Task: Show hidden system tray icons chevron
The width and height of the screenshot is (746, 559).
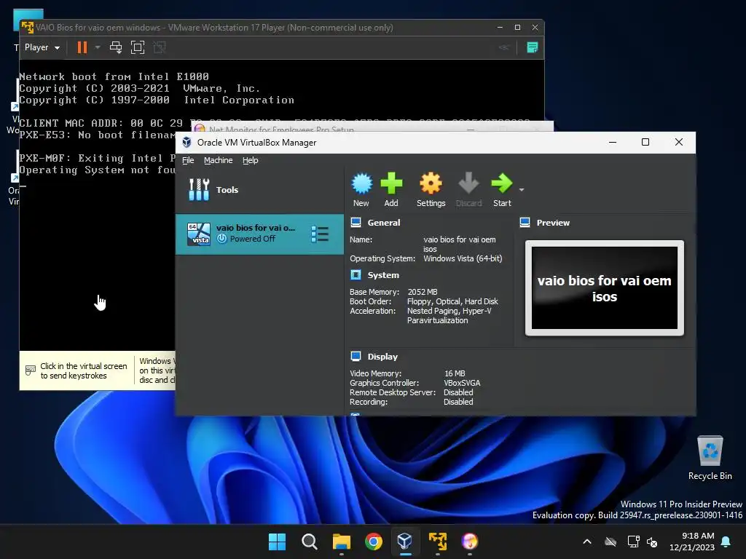Action: point(587,542)
